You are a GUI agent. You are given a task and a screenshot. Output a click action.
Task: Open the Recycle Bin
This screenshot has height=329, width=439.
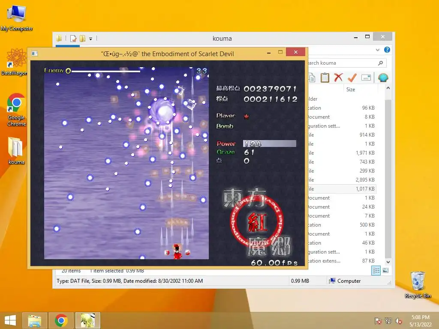click(x=418, y=285)
